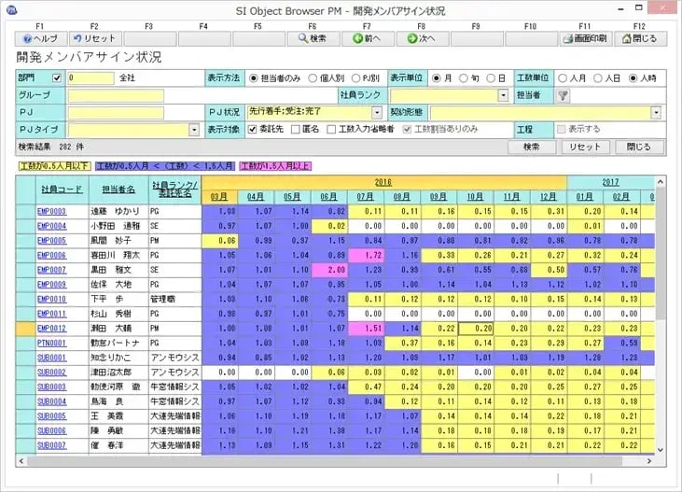This screenshot has height=492, width=682.
Task: Go to previous with 前へ button
Action: click(368, 39)
